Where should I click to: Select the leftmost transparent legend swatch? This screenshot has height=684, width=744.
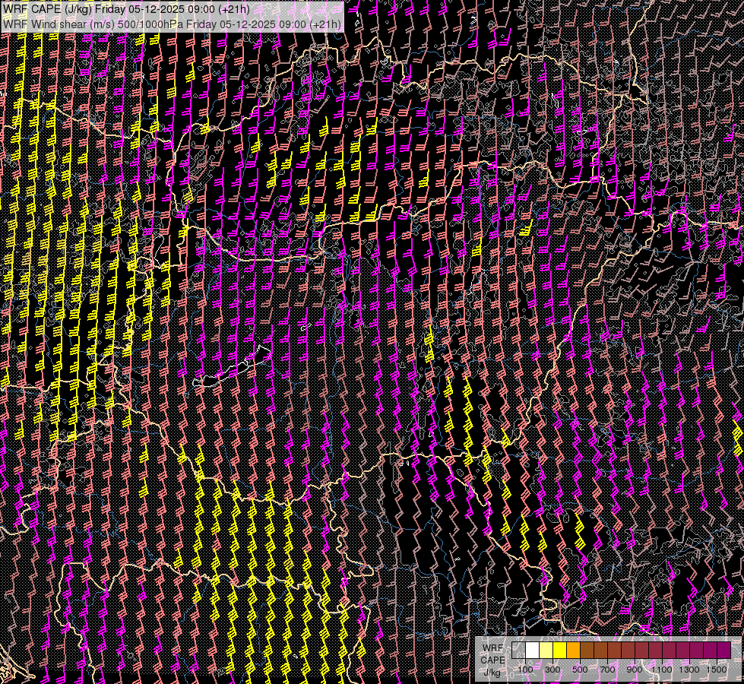[518, 650]
